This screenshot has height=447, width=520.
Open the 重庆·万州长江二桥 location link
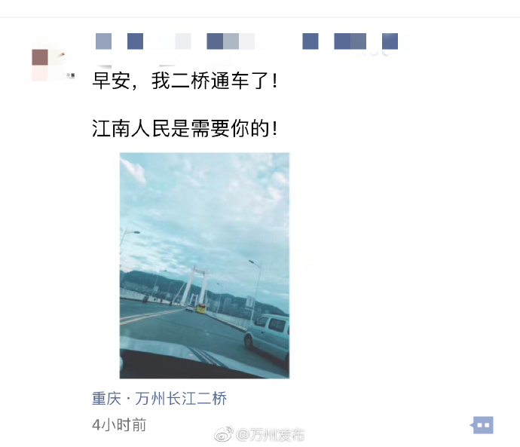coord(159,398)
